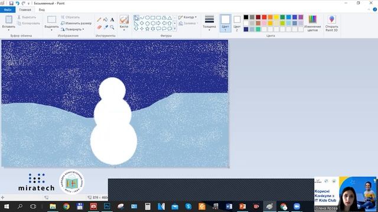Click the taskbar Search magnifier

(x=20, y=206)
